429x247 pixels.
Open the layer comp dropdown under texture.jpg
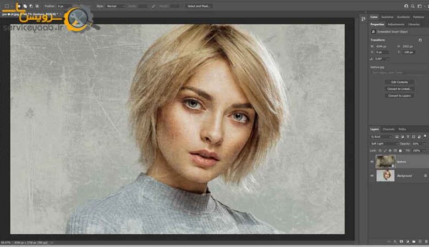point(398,72)
